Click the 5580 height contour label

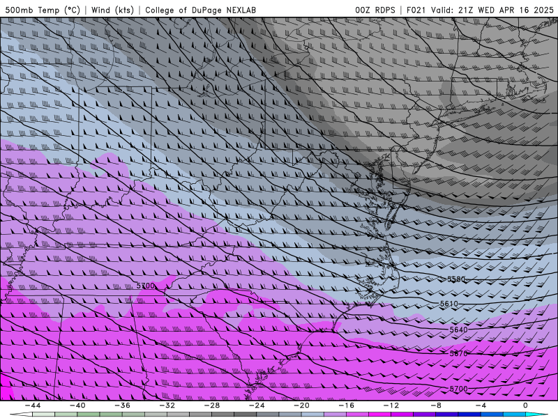[456, 279]
